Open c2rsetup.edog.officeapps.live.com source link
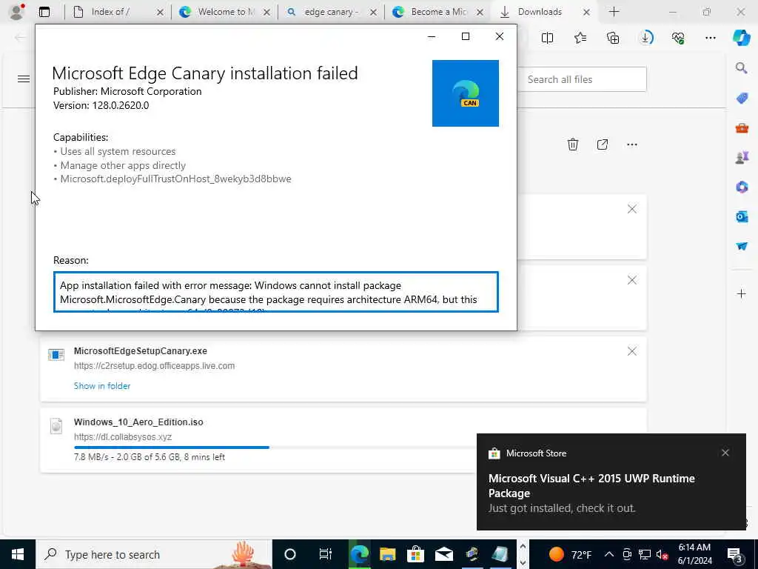The width and height of the screenshot is (758, 569). (154, 366)
